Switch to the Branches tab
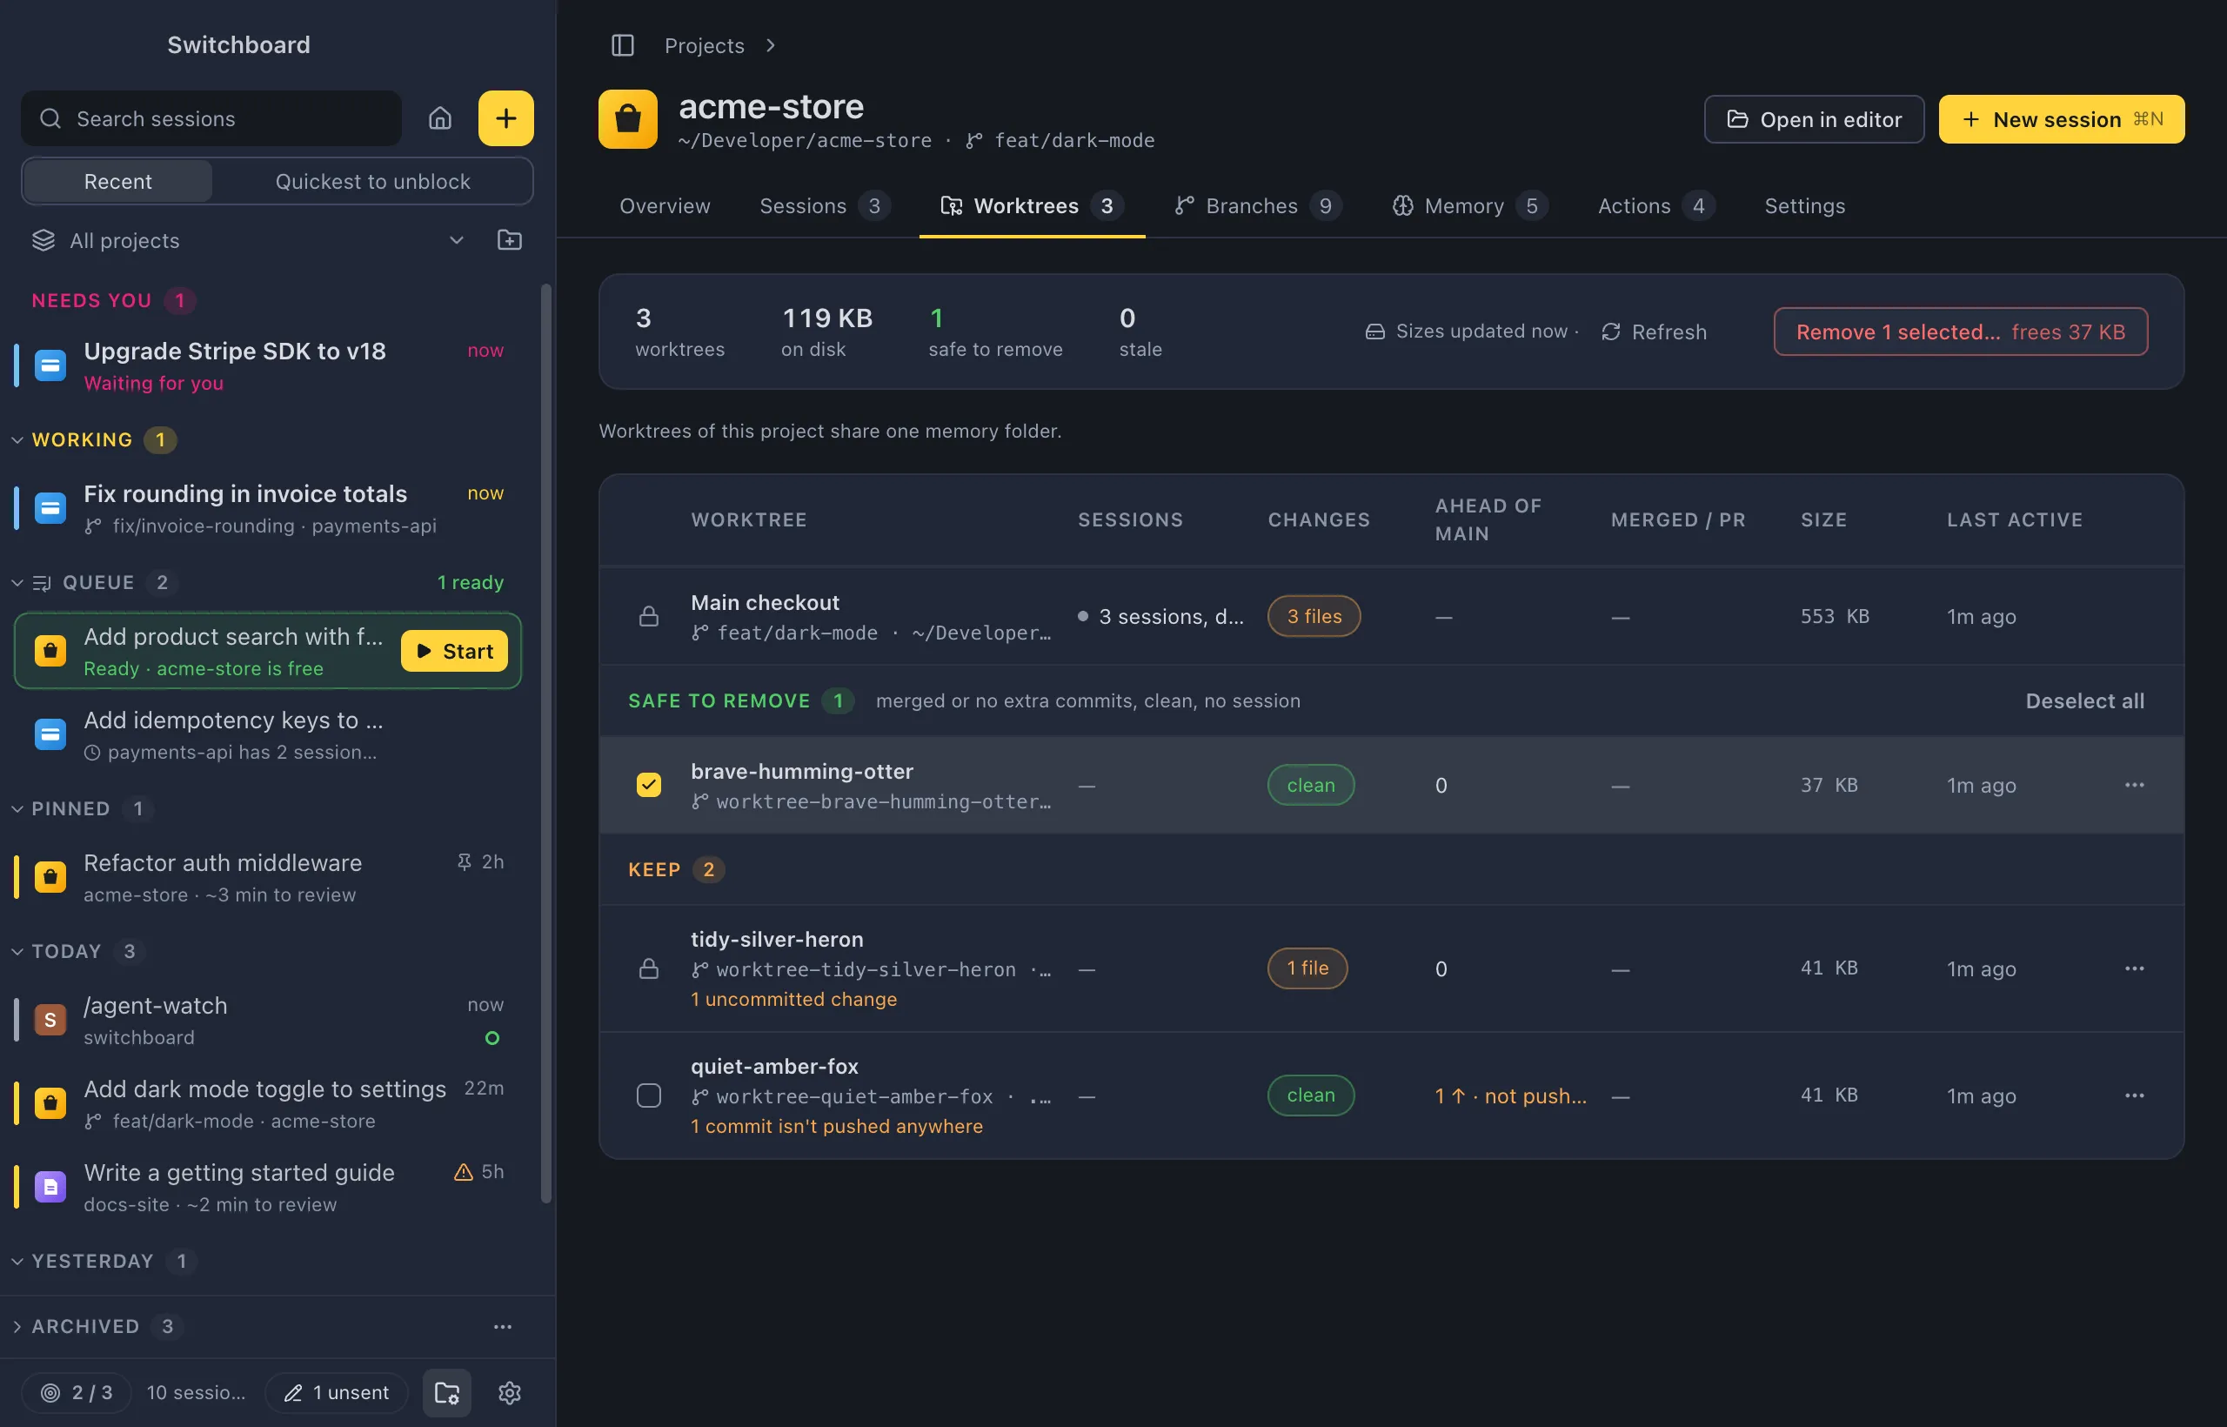 [1258, 205]
